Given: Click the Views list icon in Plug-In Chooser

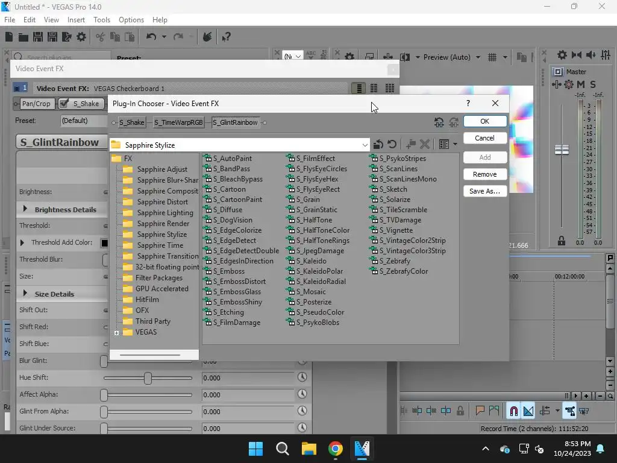Looking at the screenshot, I should (x=444, y=145).
